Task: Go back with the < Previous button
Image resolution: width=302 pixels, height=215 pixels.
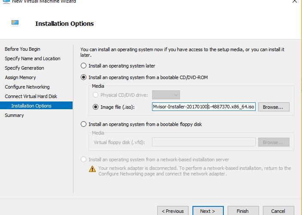Action: 173,211
